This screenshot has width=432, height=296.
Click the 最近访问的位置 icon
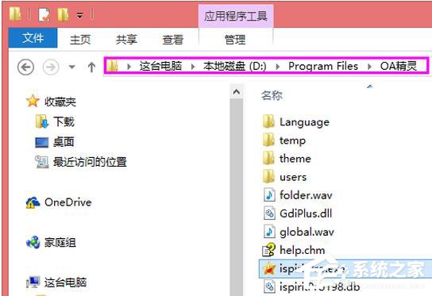(42, 162)
